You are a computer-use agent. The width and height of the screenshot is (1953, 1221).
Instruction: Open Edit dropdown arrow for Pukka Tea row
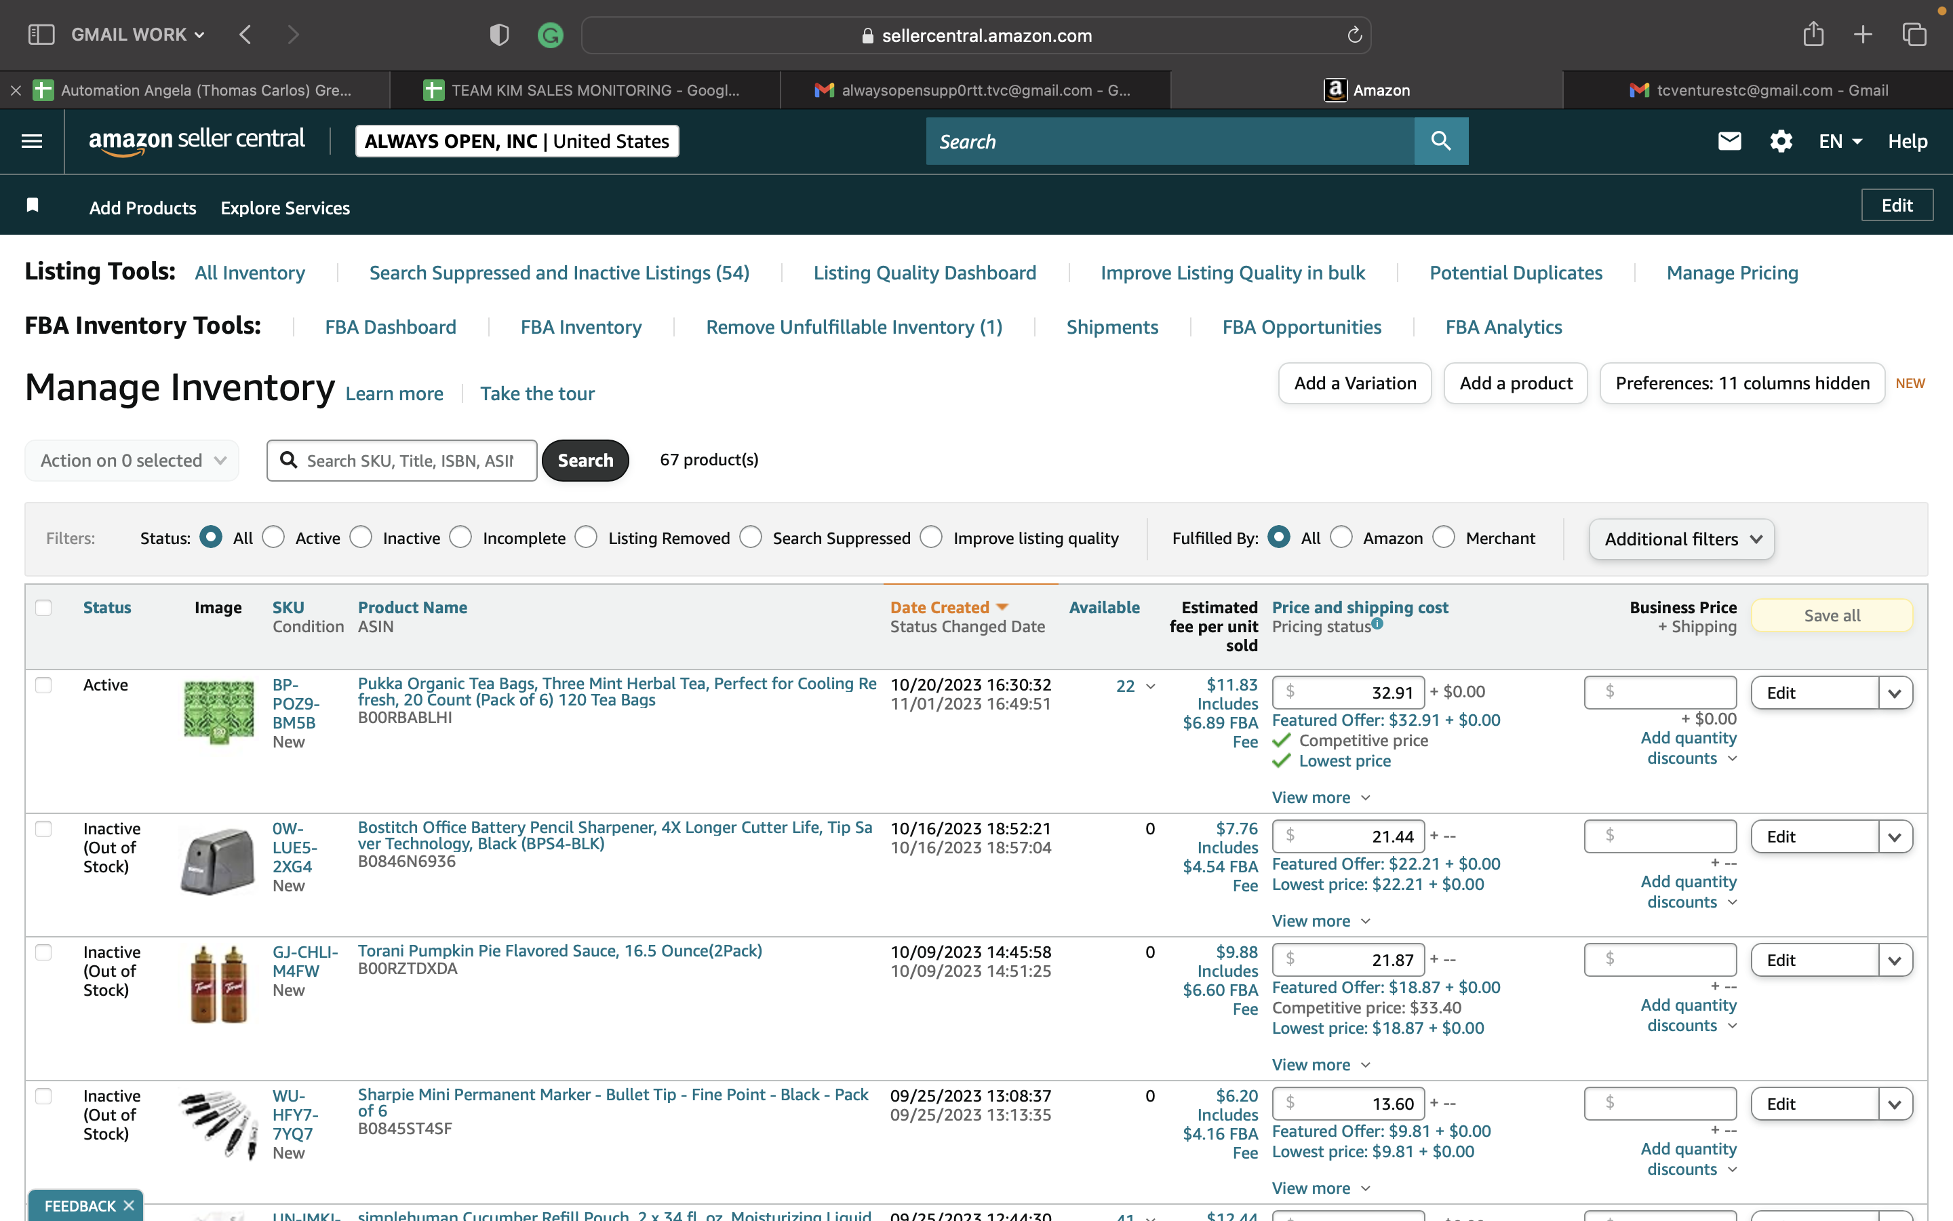[1895, 693]
